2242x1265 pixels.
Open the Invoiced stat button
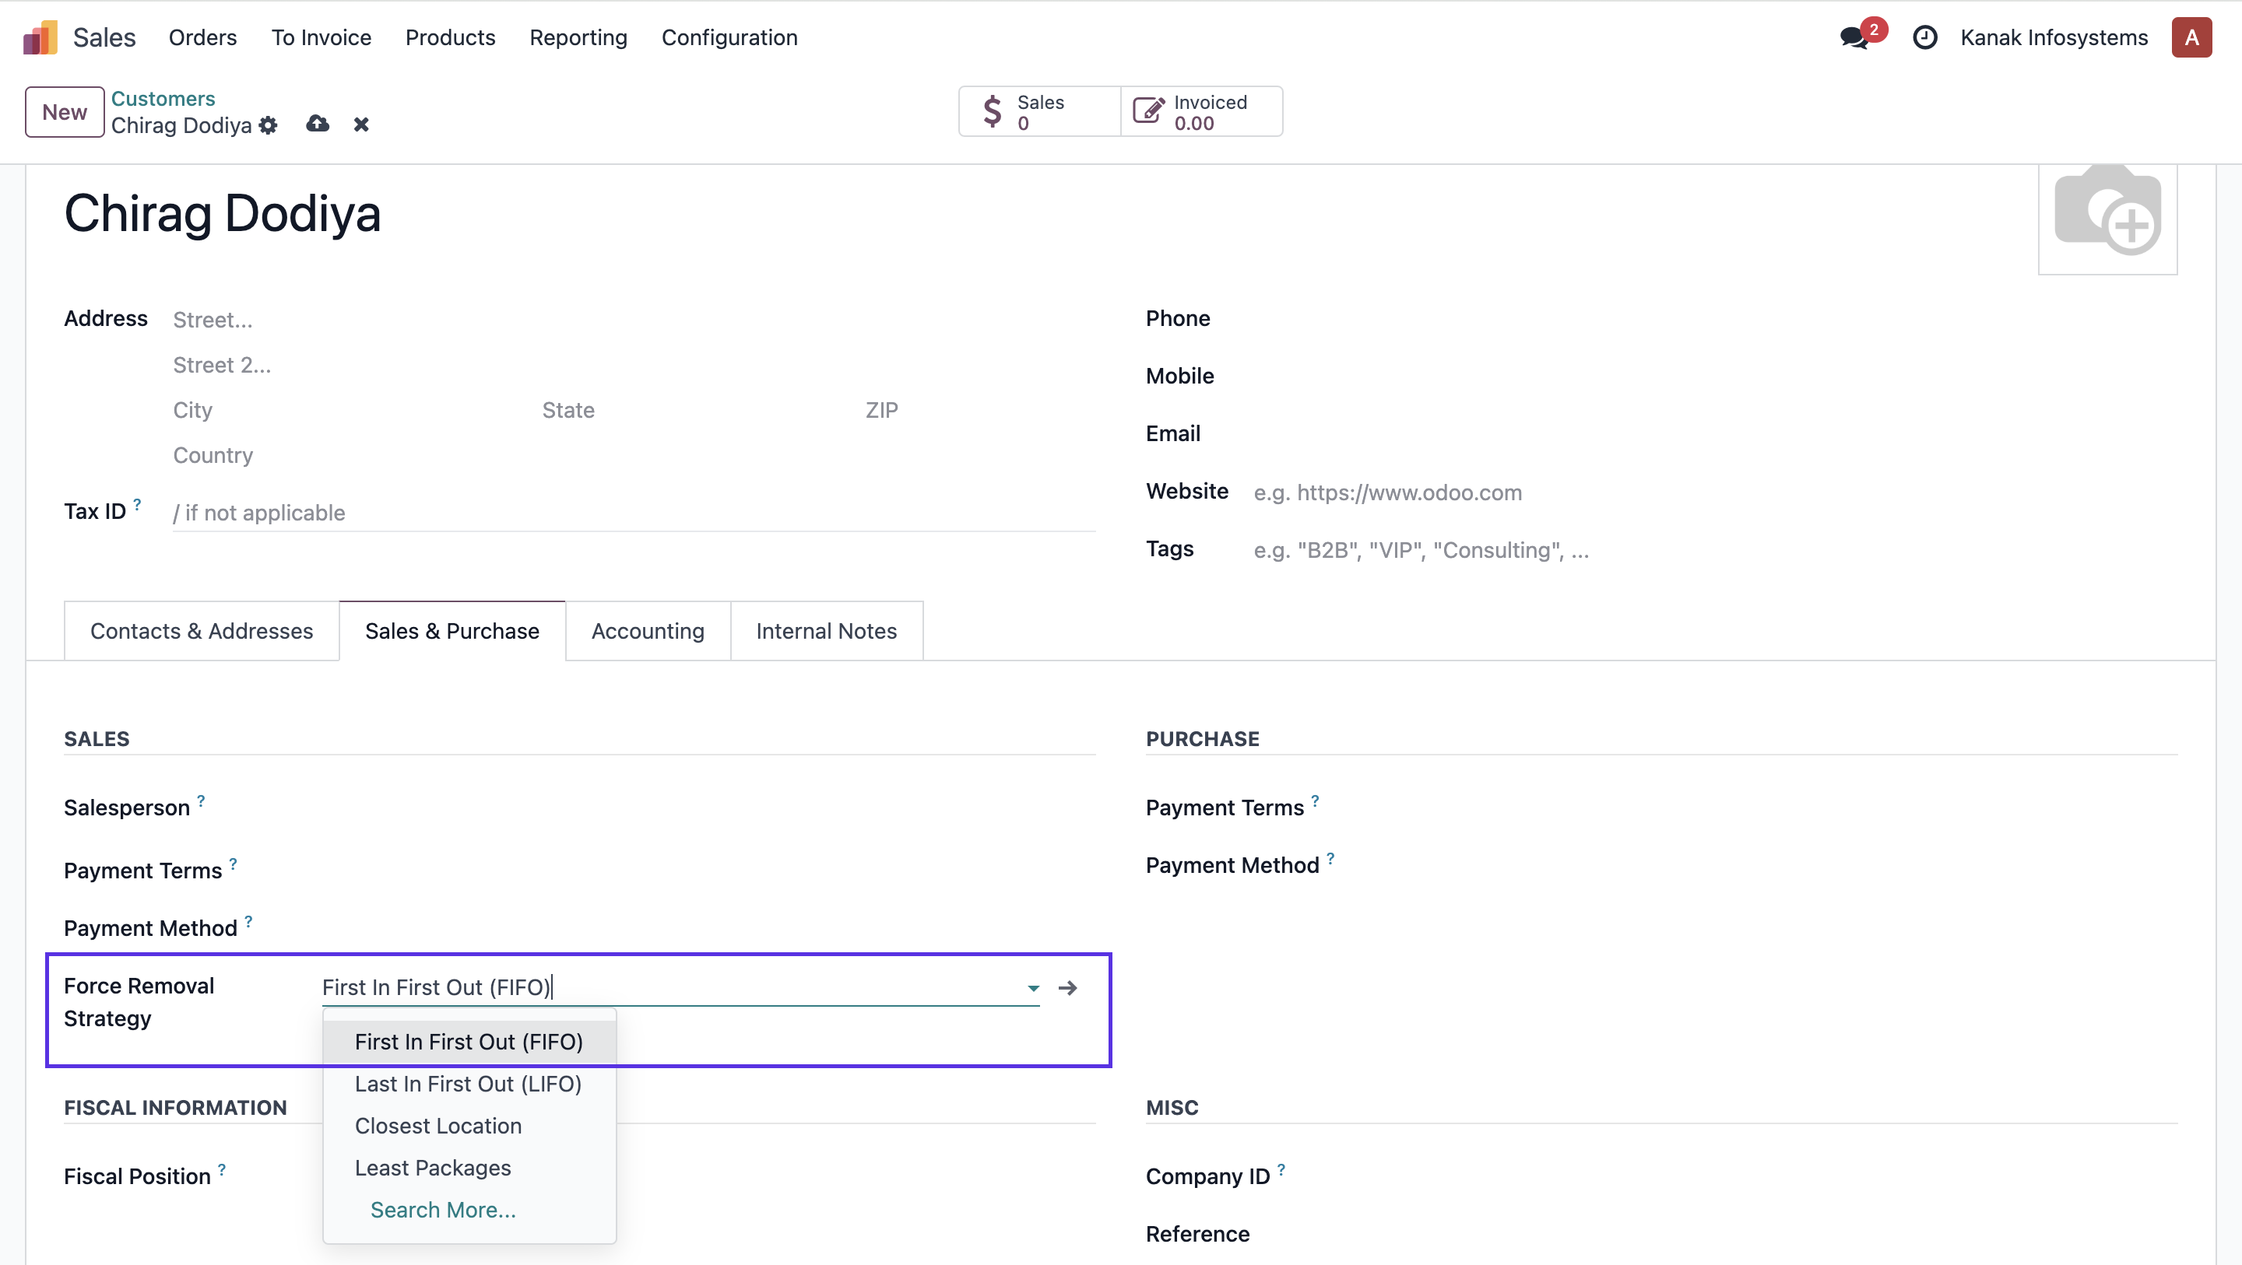click(x=1201, y=112)
